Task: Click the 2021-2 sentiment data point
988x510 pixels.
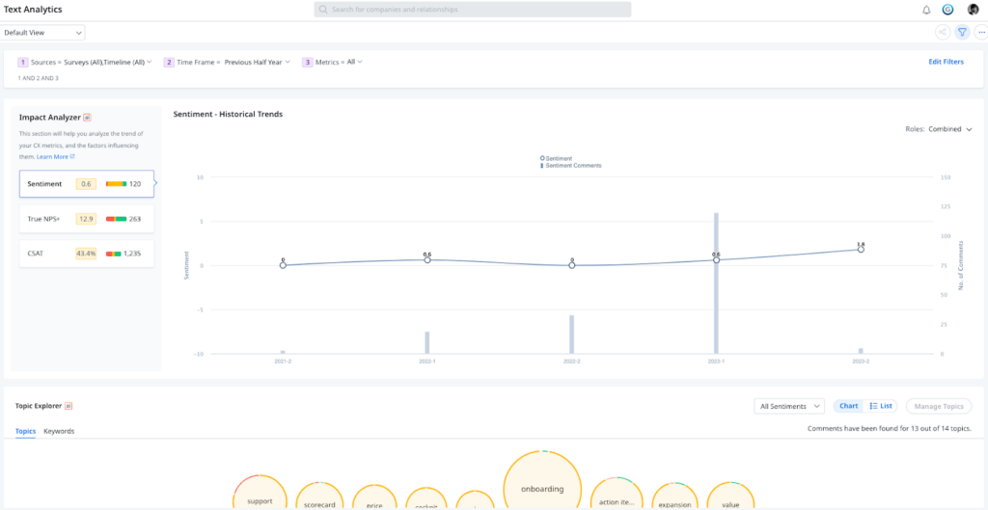Action: pos(283,265)
